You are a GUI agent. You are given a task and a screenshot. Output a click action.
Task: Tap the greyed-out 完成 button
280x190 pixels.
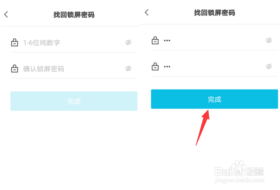[x=74, y=101]
